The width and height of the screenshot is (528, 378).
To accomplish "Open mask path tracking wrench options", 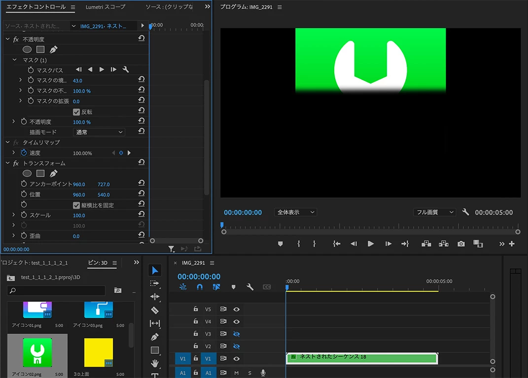I will [126, 70].
